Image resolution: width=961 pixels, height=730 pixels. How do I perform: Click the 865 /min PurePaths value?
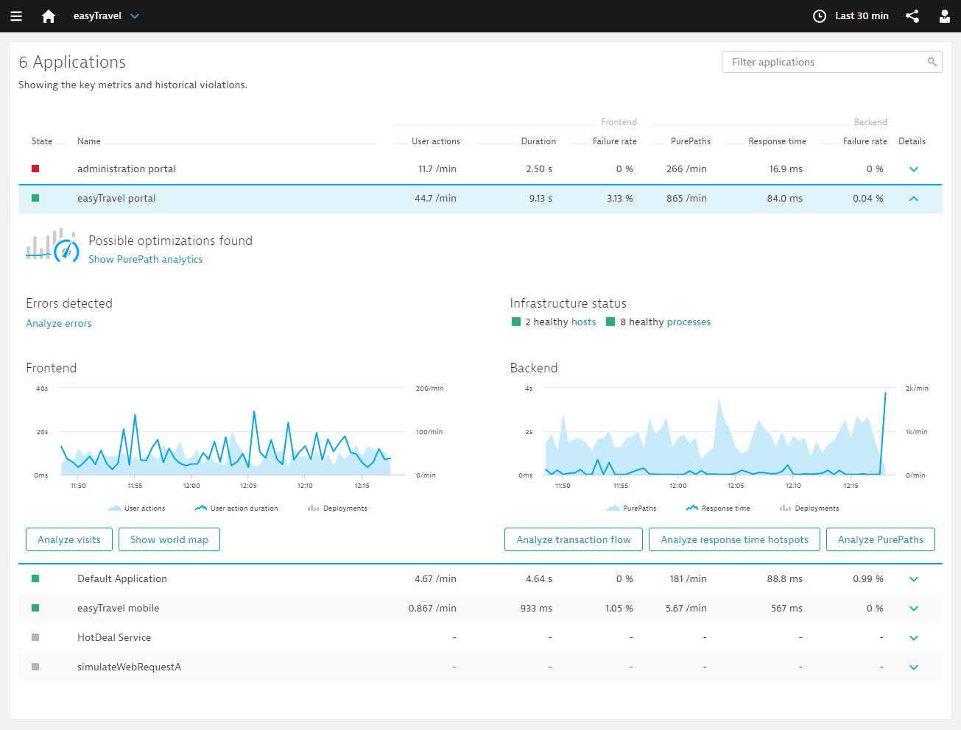686,198
